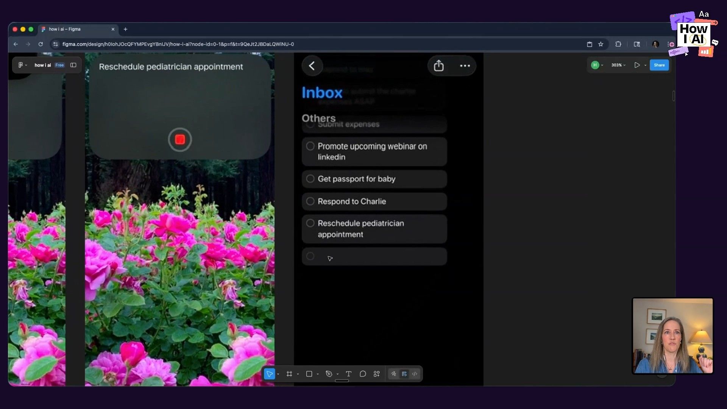Click the 'how i ai' file name
727x409 pixels.
coord(43,65)
